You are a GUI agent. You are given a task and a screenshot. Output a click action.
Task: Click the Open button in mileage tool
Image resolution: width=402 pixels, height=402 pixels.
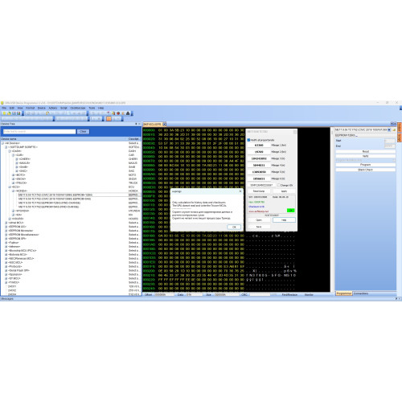click(259, 220)
